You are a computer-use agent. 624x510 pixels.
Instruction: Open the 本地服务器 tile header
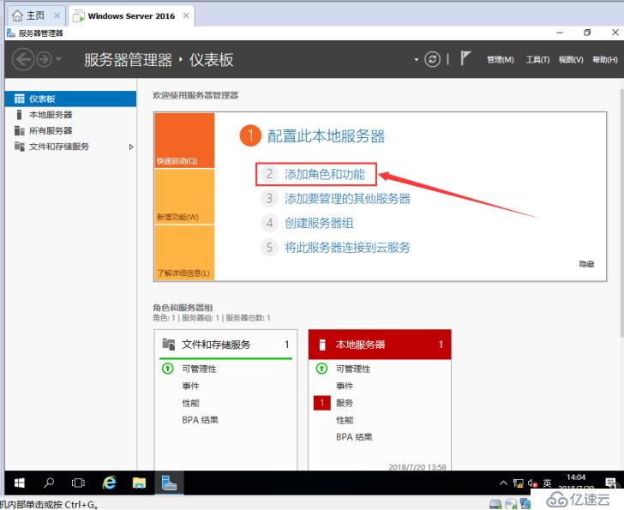pyautogui.click(x=380, y=345)
